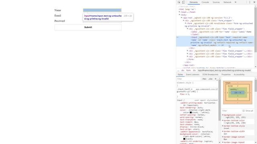
Task: Click the box model content size 226 × 16
Action: click(x=238, y=92)
